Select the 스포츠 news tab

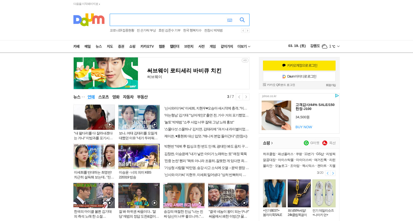click(104, 97)
